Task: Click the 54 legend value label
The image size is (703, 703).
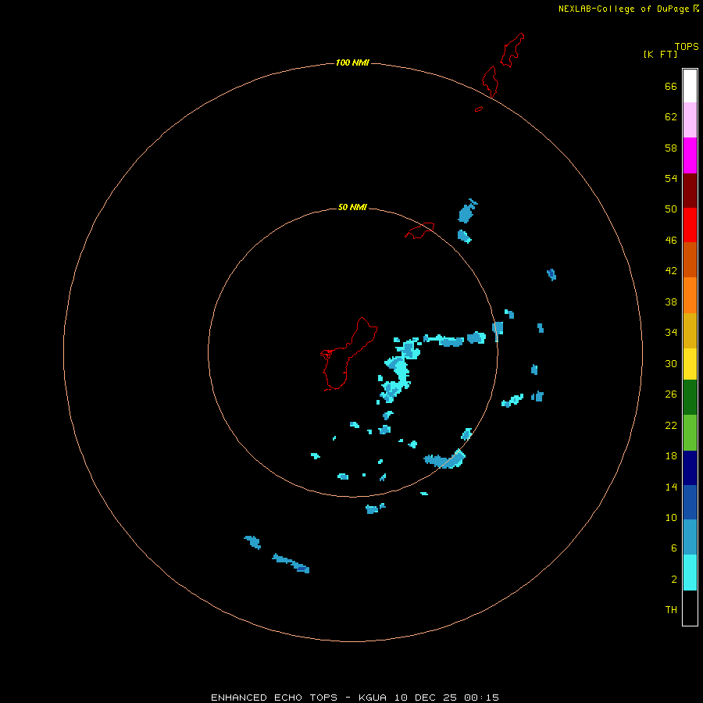Action: pos(671,178)
